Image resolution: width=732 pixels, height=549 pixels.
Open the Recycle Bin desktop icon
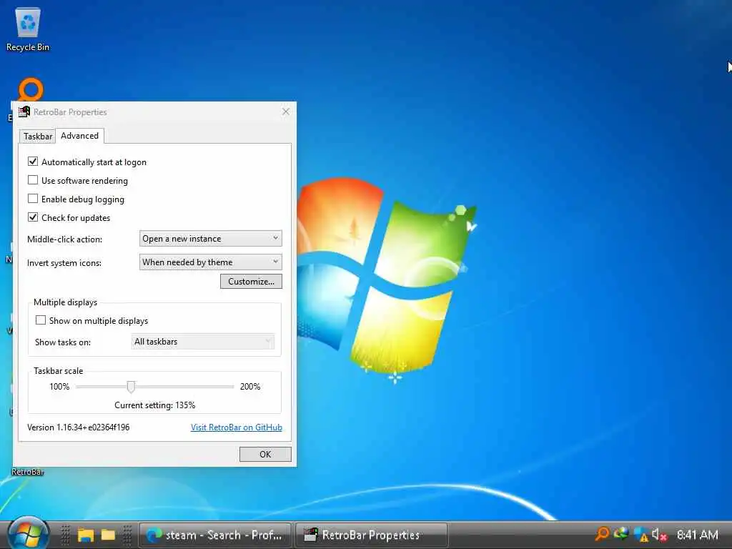point(28,29)
